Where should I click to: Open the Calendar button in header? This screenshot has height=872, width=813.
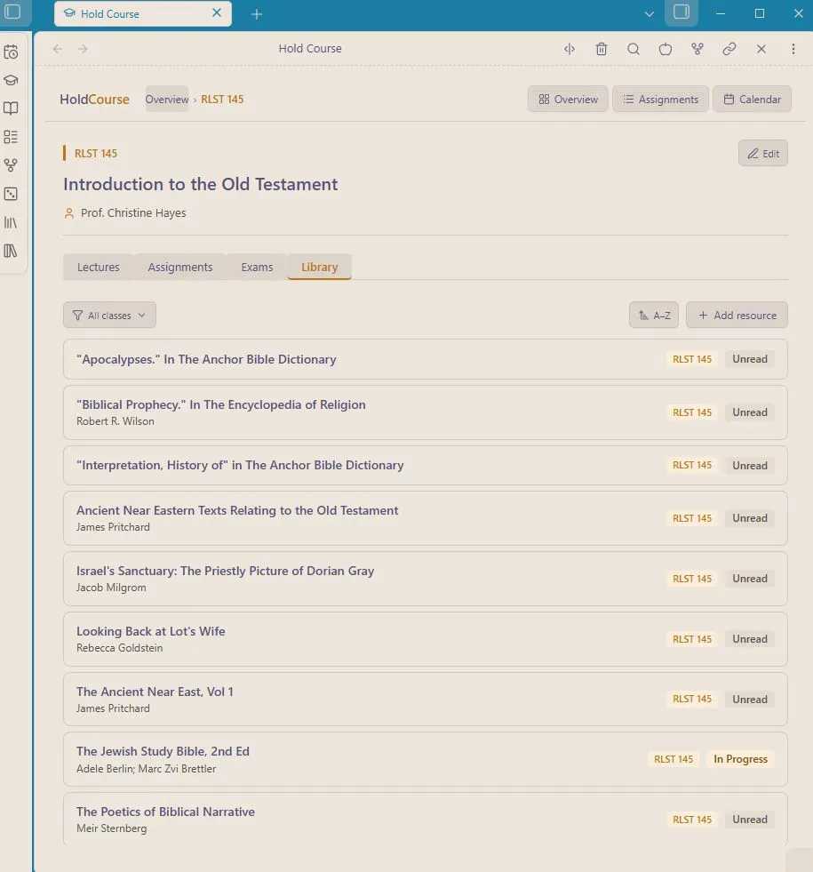752,99
